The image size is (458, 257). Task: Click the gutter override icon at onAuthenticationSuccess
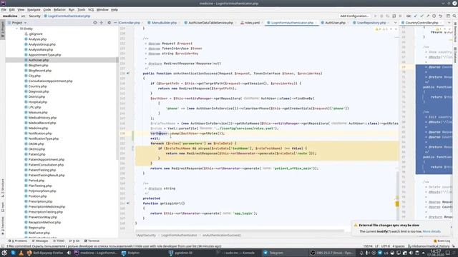pos(128,74)
